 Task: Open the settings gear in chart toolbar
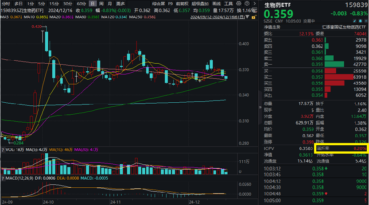(x=239, y=4)
